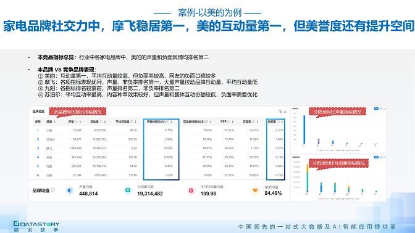
Task: Sort the table by 互动量 column arrows
Action: pos(105,122)
